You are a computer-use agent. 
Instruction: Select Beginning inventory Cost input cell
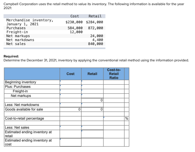pyautogui.click(x=70, y=82)
